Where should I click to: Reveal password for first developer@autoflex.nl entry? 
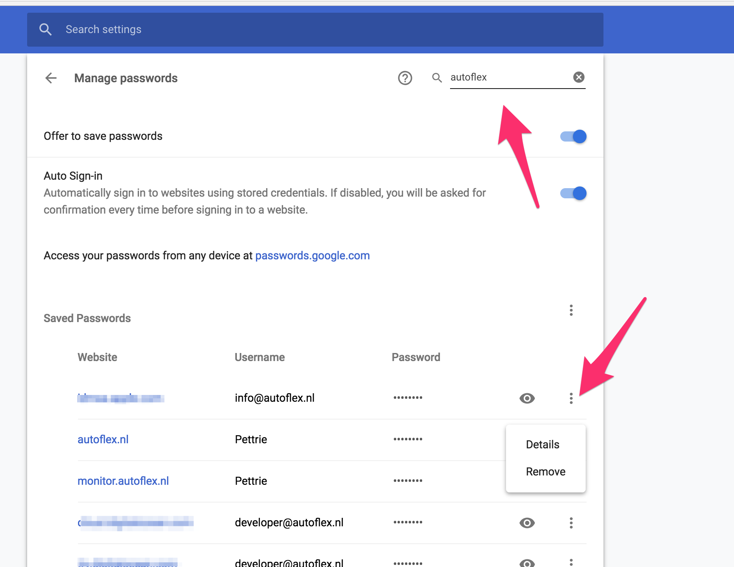pyautogui.click(x=527, y=523)
